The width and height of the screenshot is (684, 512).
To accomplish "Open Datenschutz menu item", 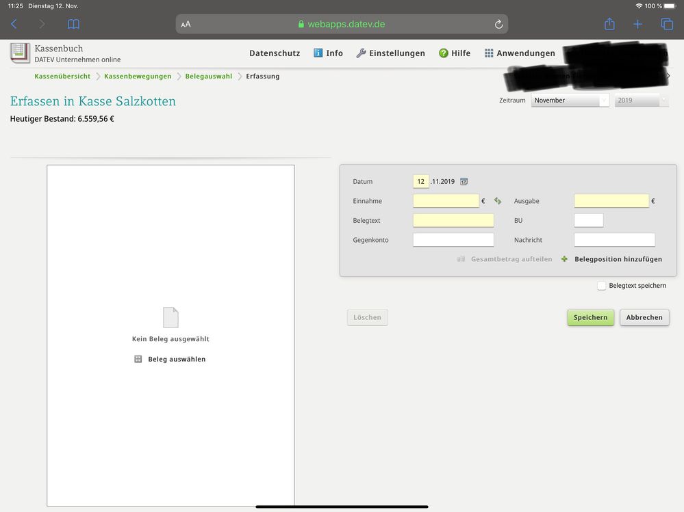I will click(275, 53).
